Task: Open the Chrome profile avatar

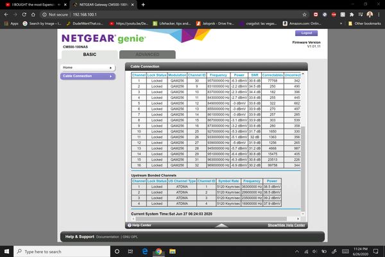Action: pyautogui.click(x=370, y=15)
